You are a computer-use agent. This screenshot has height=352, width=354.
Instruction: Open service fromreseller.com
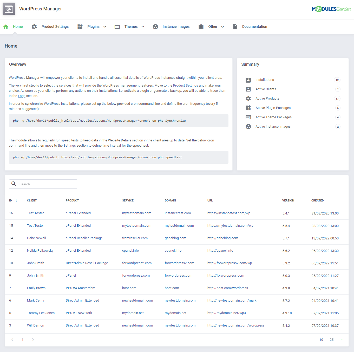pyautogui.click(x=135, y=238)
